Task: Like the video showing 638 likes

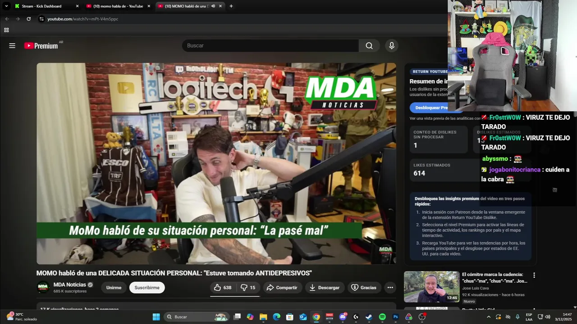Action: pos(223,288)
